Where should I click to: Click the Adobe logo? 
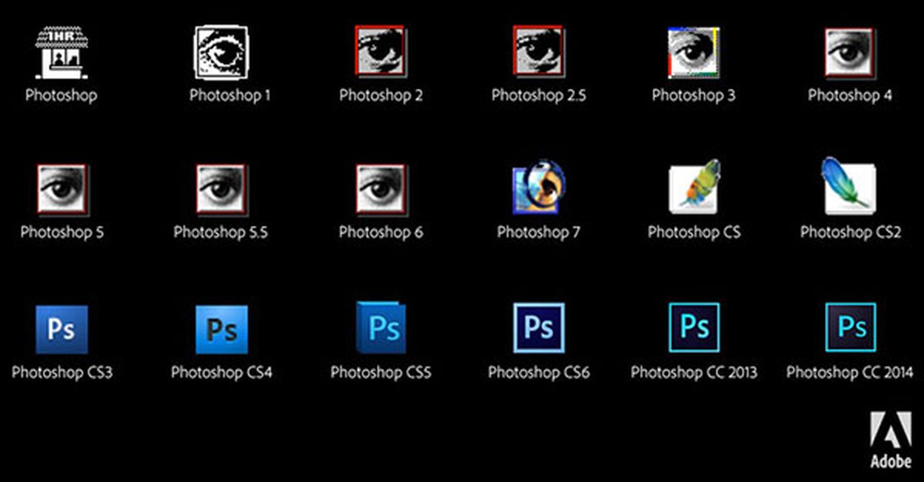tap(891, 440)
